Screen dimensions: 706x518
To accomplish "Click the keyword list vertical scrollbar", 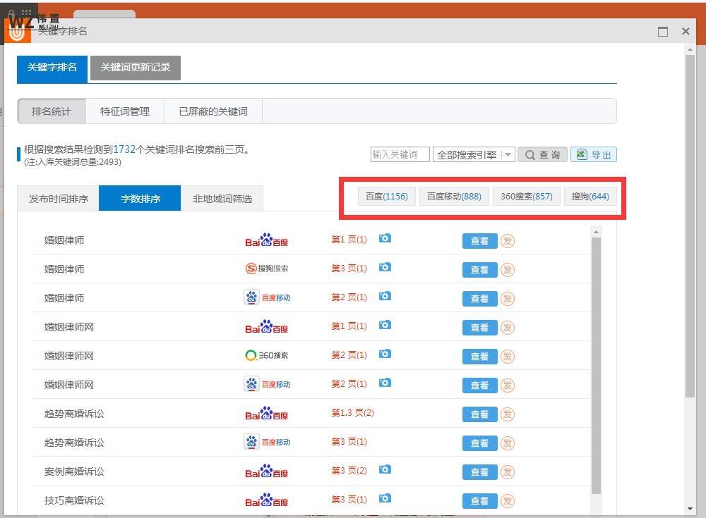I will [x=596, y=366].
